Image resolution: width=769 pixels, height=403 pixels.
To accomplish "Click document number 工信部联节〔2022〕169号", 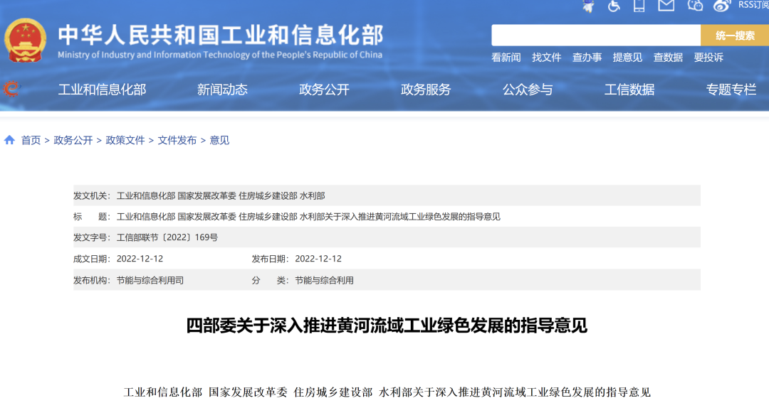I will [x=167, y=237].
